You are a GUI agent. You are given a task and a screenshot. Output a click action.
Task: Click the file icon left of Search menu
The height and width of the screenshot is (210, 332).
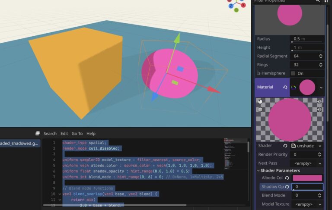(38, 134)
